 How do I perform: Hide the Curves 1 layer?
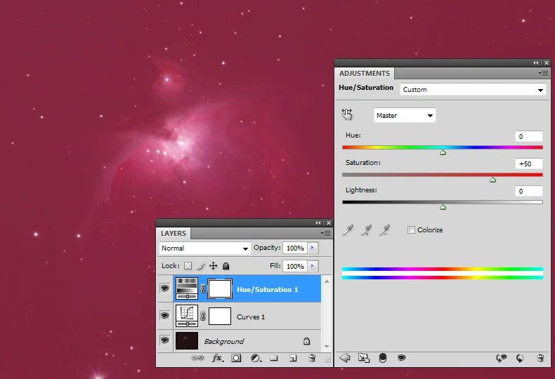pos(164,316)
